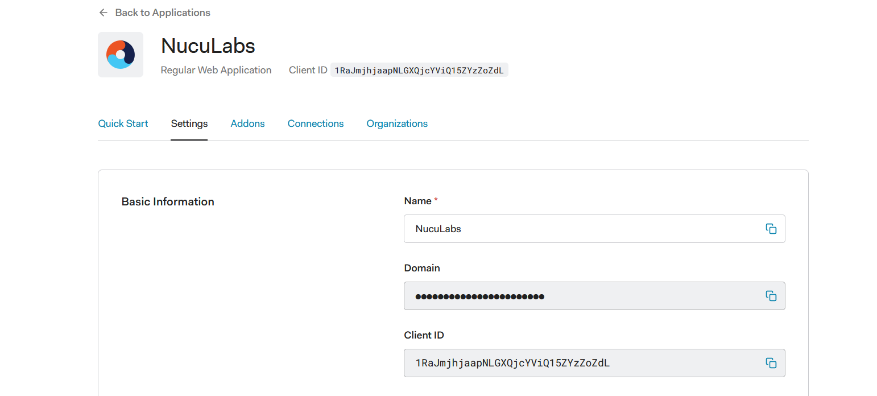Click the NucuLabs page heading

[208, 46]
